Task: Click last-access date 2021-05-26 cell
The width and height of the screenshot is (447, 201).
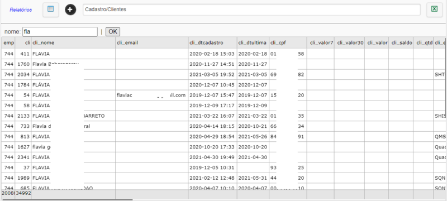Action: point(253,137)
